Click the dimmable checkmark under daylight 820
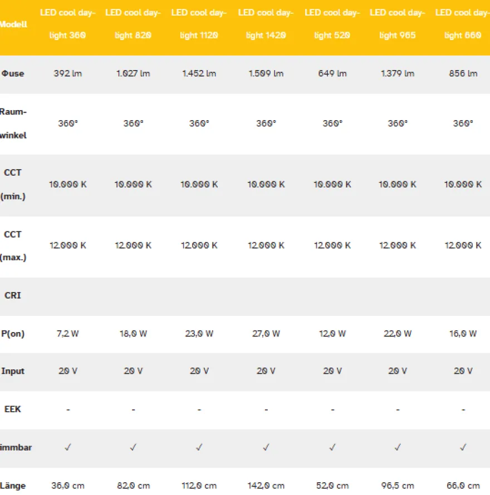 pos(133,447)
